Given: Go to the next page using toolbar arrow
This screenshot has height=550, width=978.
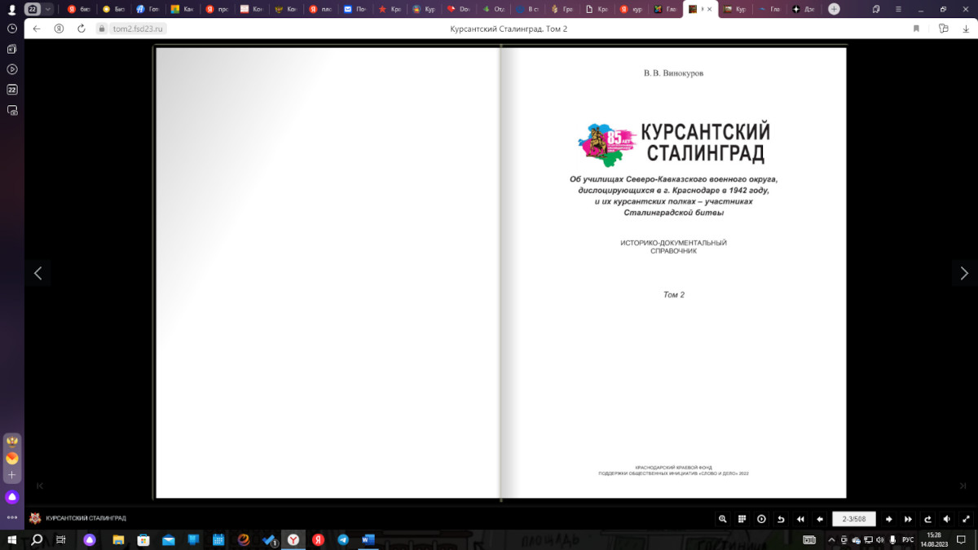Looking at the screenshot, I should coord(888,519).
